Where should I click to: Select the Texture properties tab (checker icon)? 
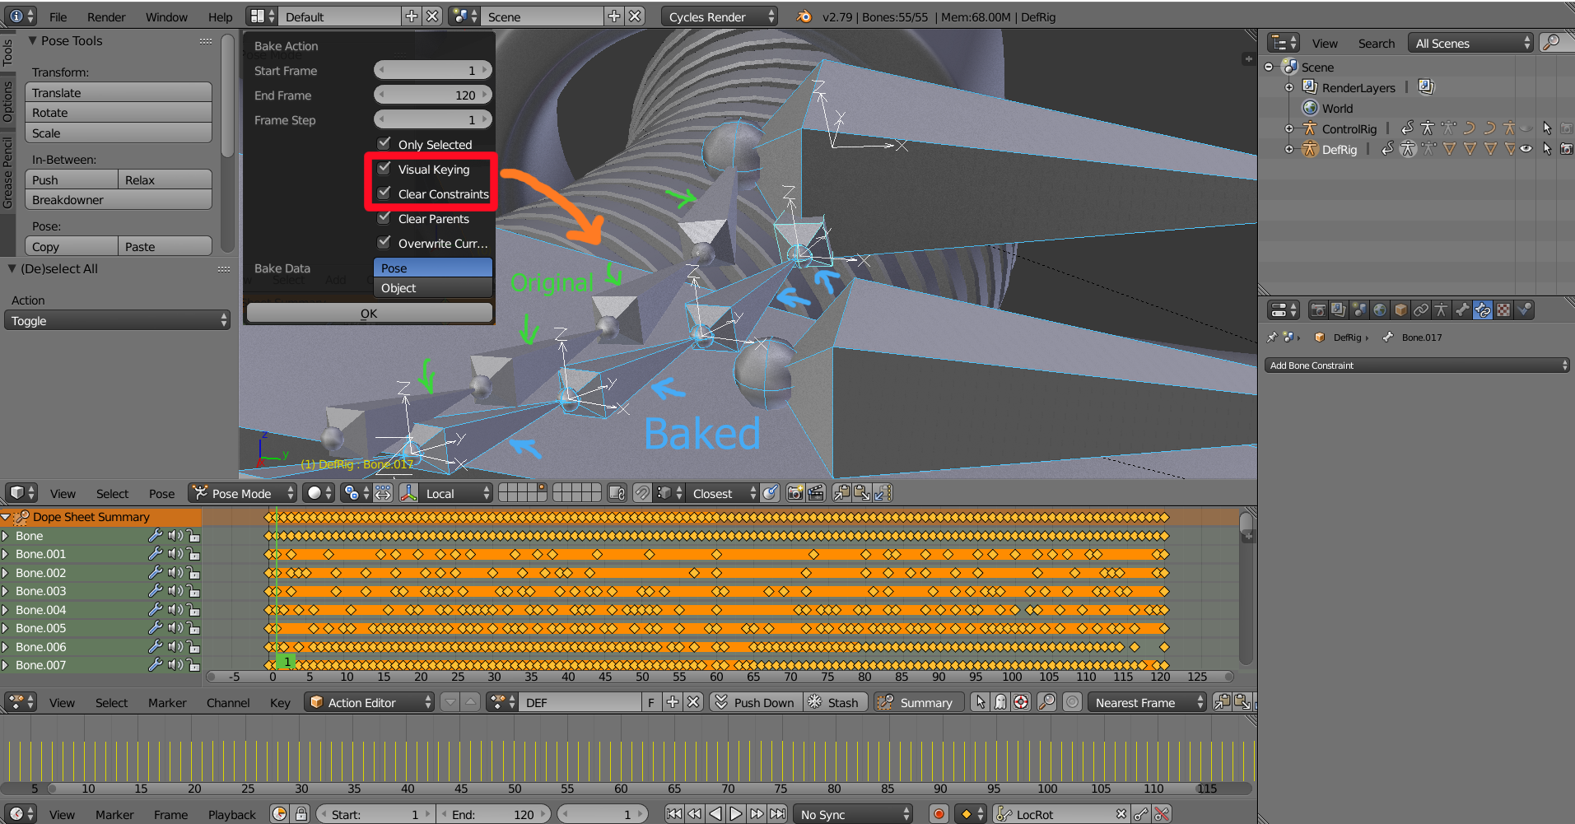tap(1503, 310)
